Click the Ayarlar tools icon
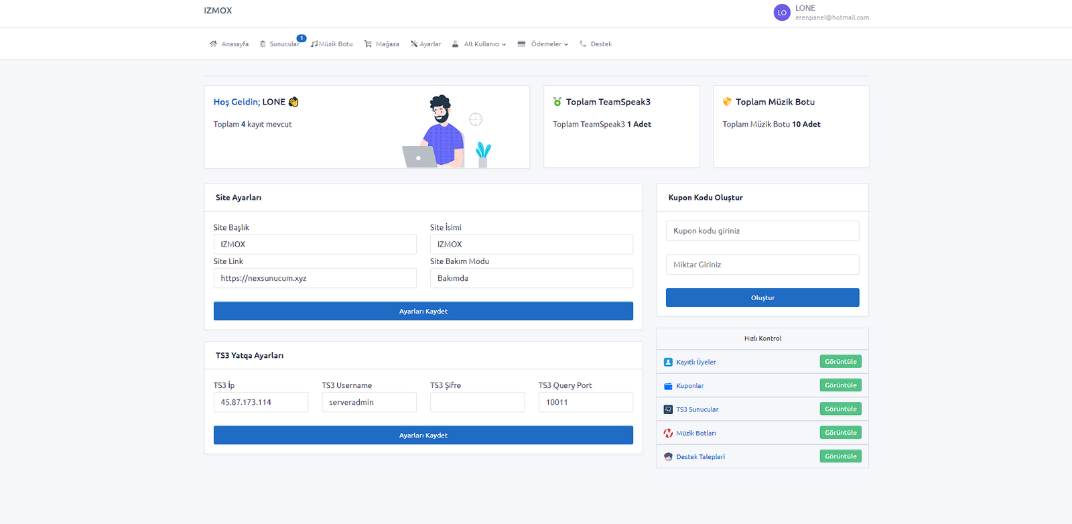The image size is (1072, 524). [414, 44]
